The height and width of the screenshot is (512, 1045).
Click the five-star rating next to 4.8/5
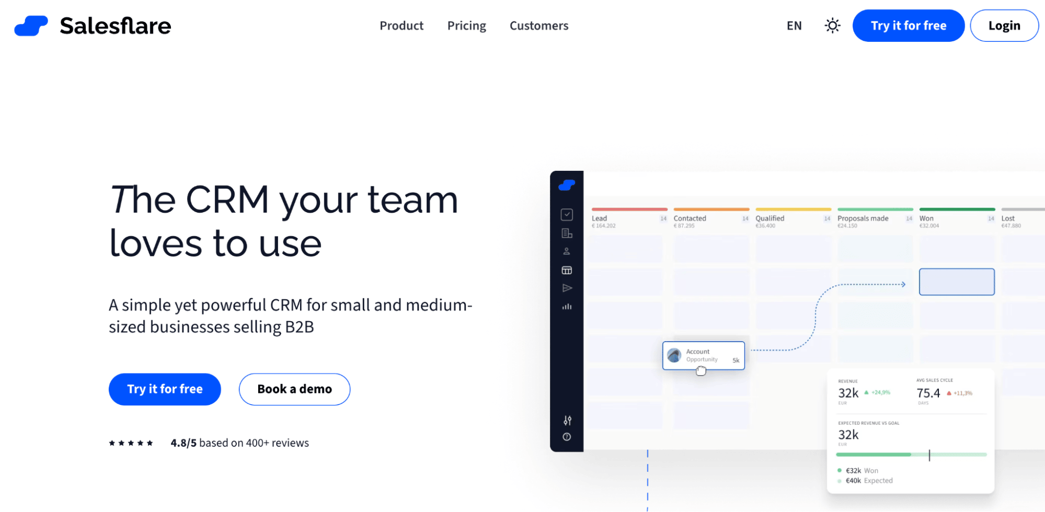[x=131, y=443]
